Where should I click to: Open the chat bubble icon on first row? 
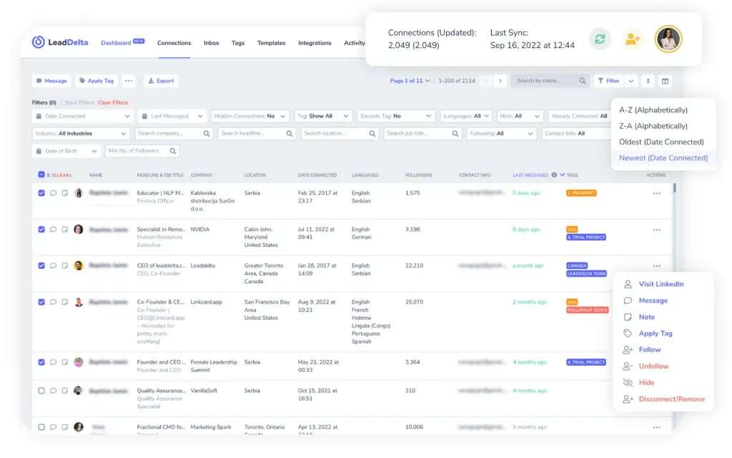point(53,193)
